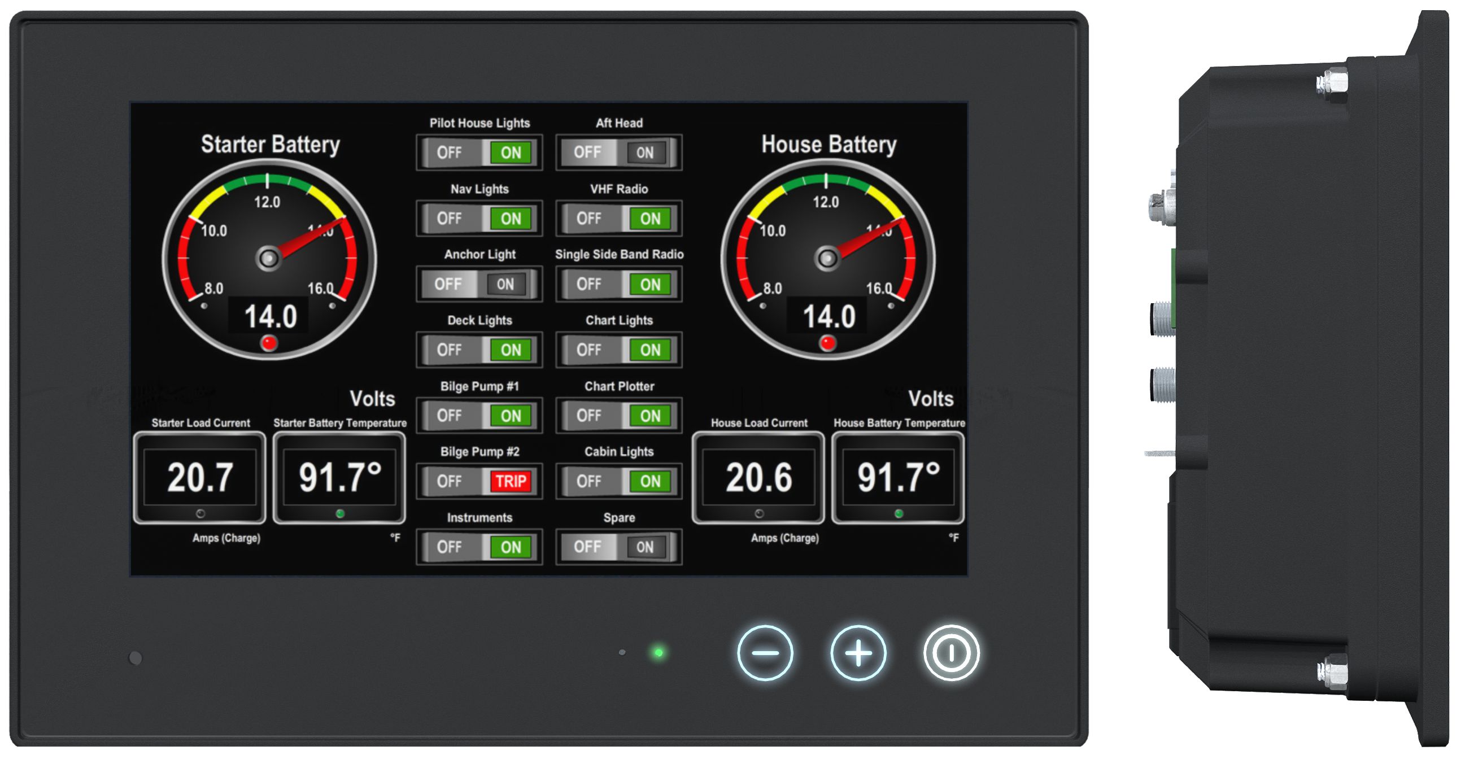Enable the Spare circuit switch
The image size is (1465, 759).
pyautogui.click(x=645, y=547)
